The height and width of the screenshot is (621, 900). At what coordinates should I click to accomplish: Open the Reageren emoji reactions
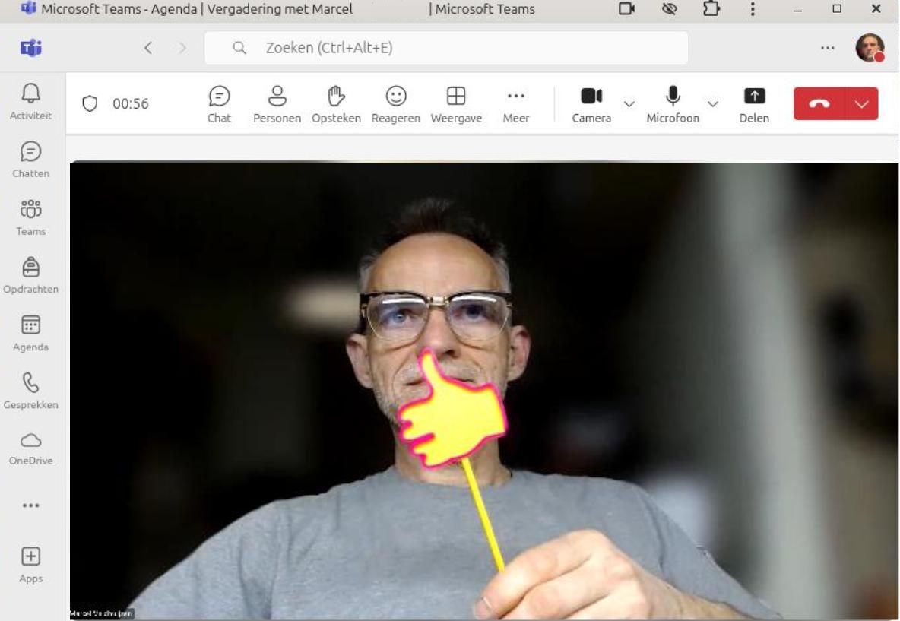point(395,104)
